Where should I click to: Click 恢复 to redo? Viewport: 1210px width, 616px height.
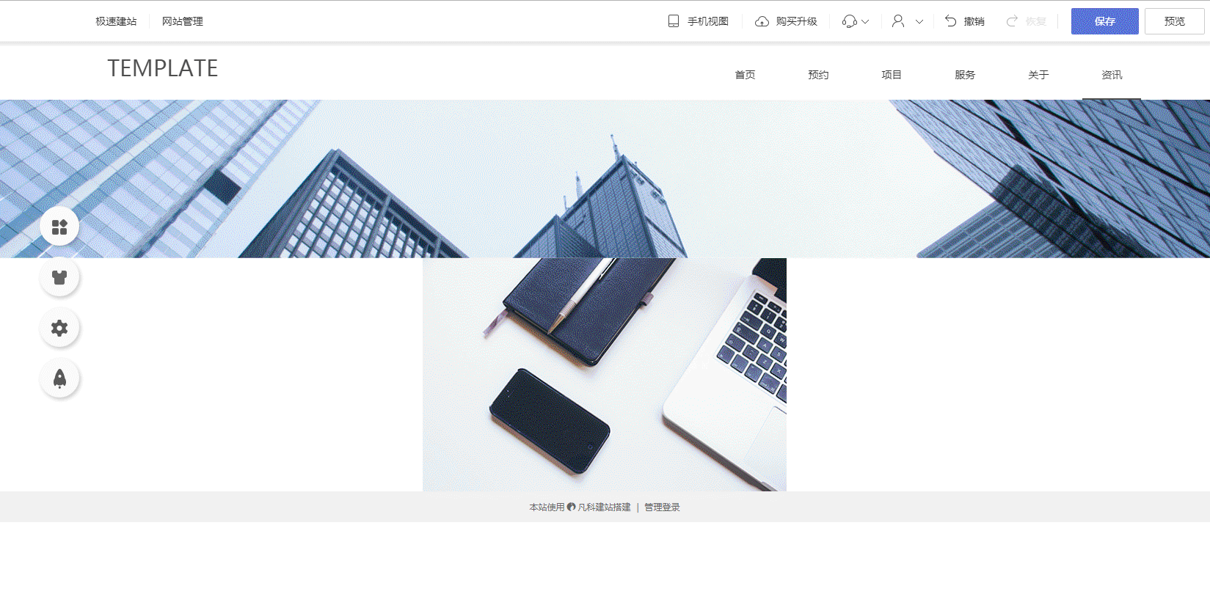[1036, 21]
